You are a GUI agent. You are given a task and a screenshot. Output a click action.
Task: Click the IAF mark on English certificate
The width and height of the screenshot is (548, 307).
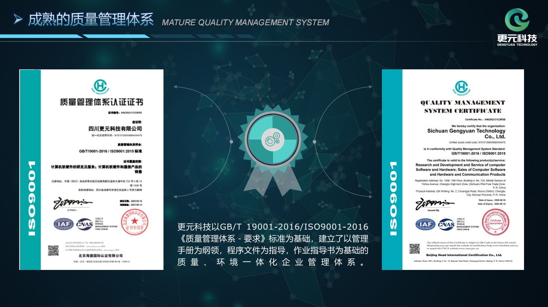coord(425,225)
